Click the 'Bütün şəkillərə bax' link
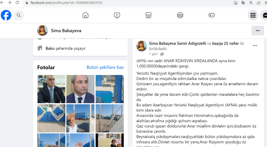 (105, 67)
